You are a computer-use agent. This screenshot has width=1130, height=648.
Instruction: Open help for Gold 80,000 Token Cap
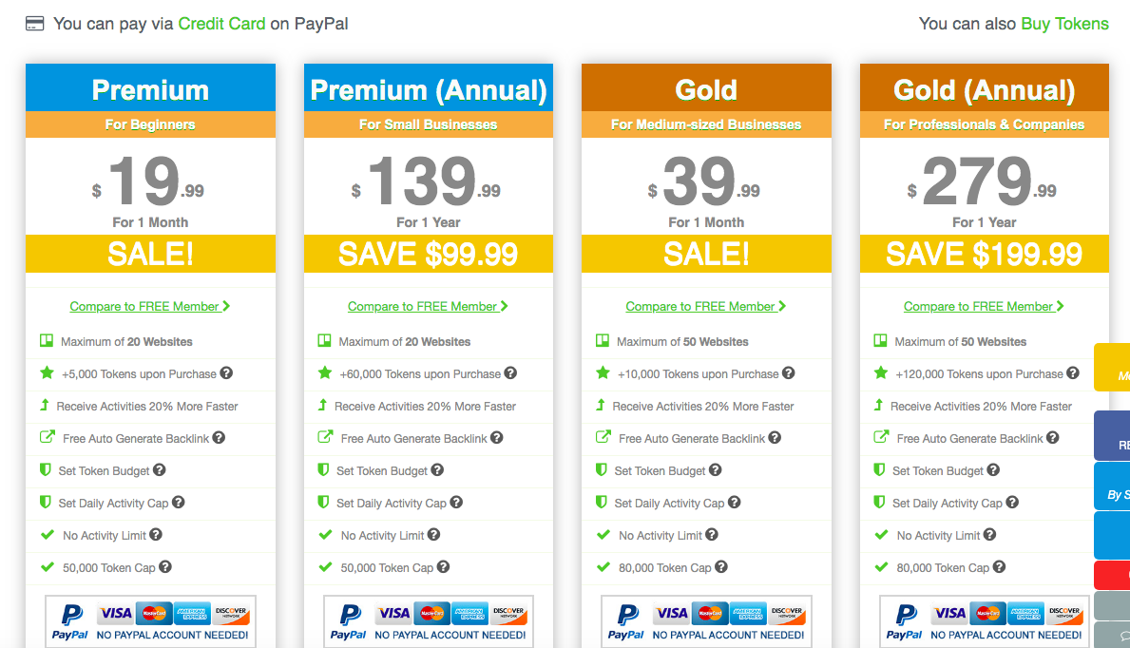pyautogui.click(x=720, y=567)
